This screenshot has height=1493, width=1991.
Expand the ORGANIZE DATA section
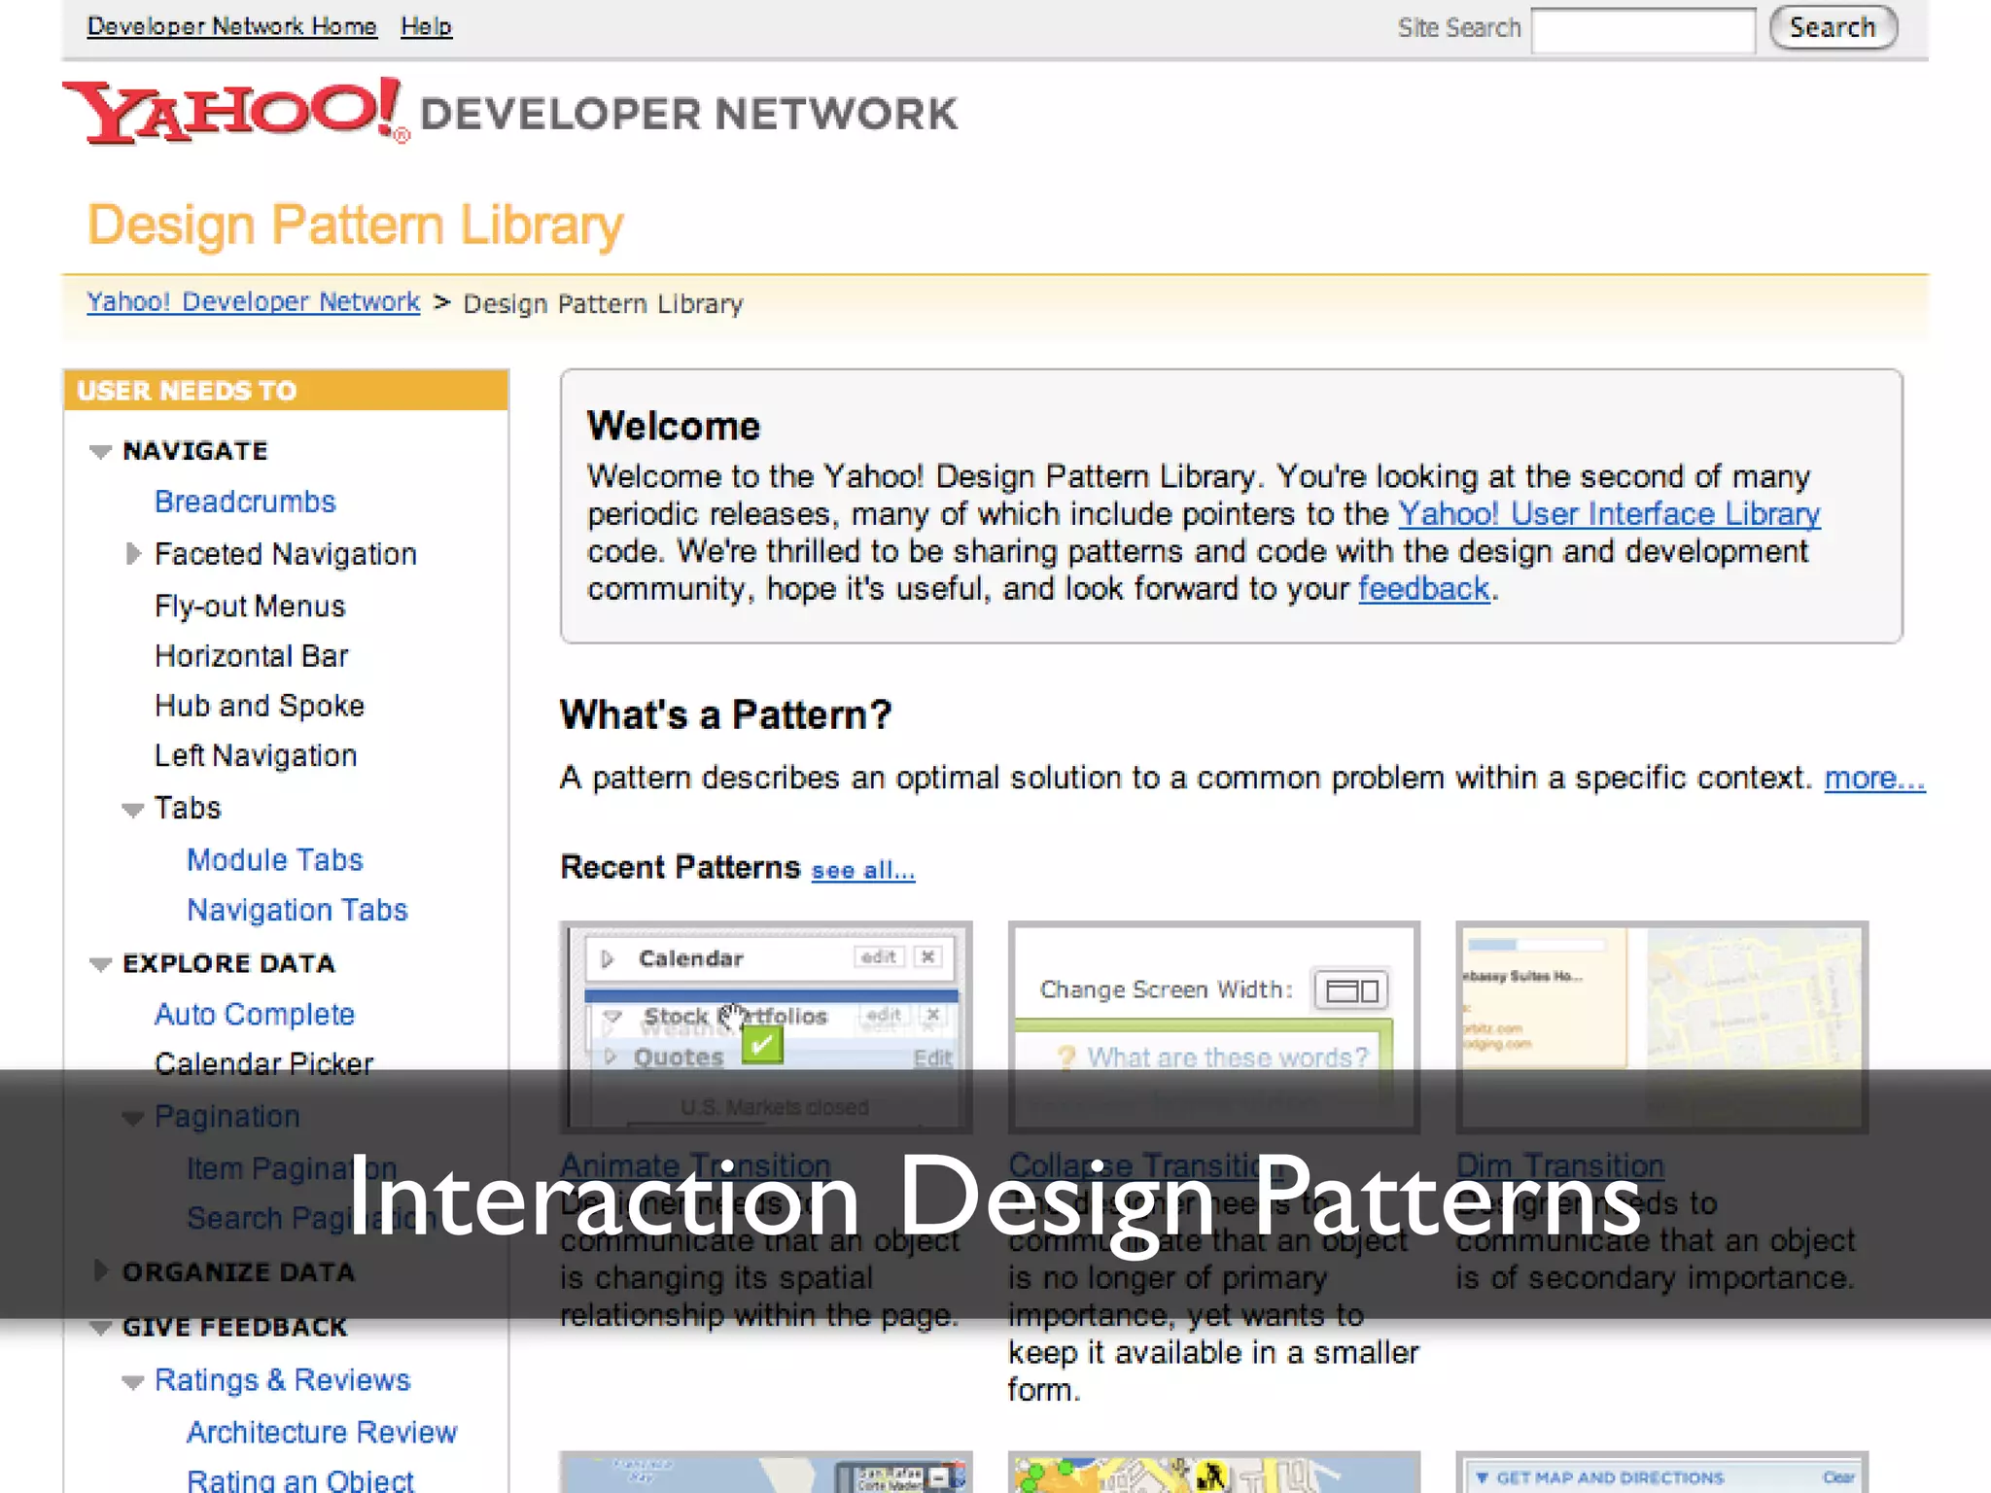click(x=100, y=1271)
